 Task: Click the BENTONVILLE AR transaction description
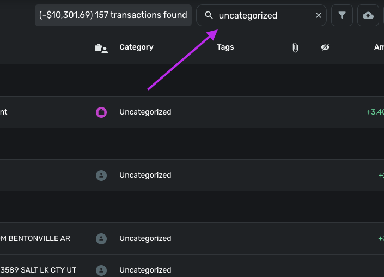point(35,239)
